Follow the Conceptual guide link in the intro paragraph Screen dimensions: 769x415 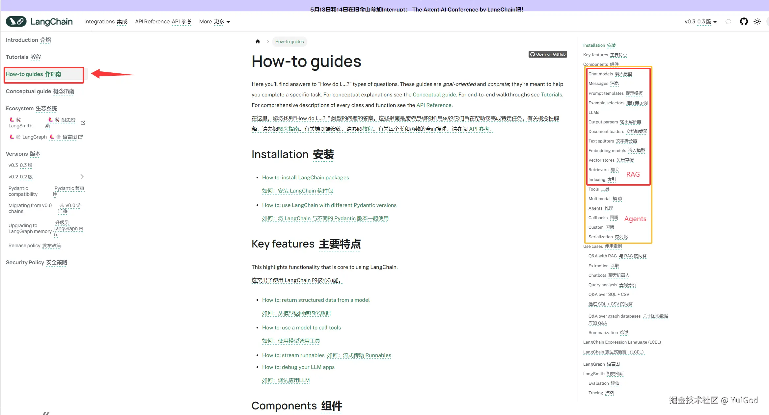coord(434,94)
